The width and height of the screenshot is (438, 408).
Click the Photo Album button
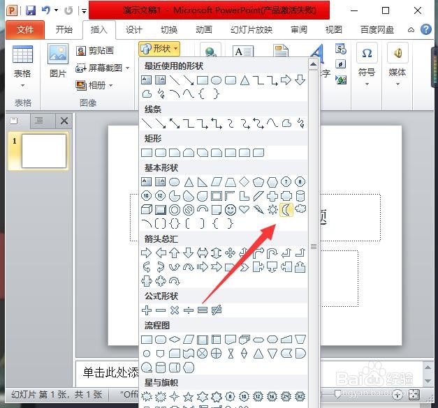(x=91, y=85)
